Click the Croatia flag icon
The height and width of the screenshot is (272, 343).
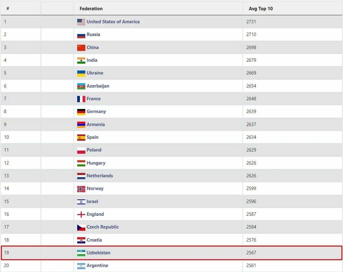coord(81,240)
